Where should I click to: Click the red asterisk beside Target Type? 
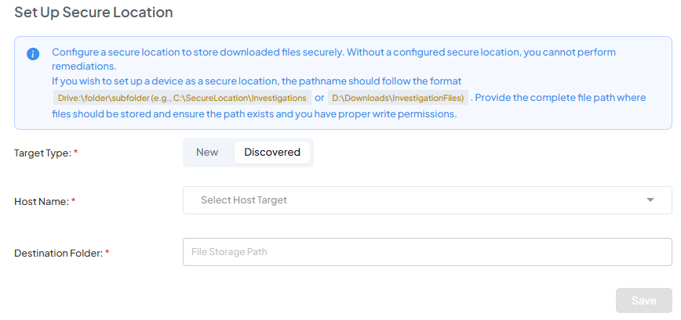tap(75, 153)
